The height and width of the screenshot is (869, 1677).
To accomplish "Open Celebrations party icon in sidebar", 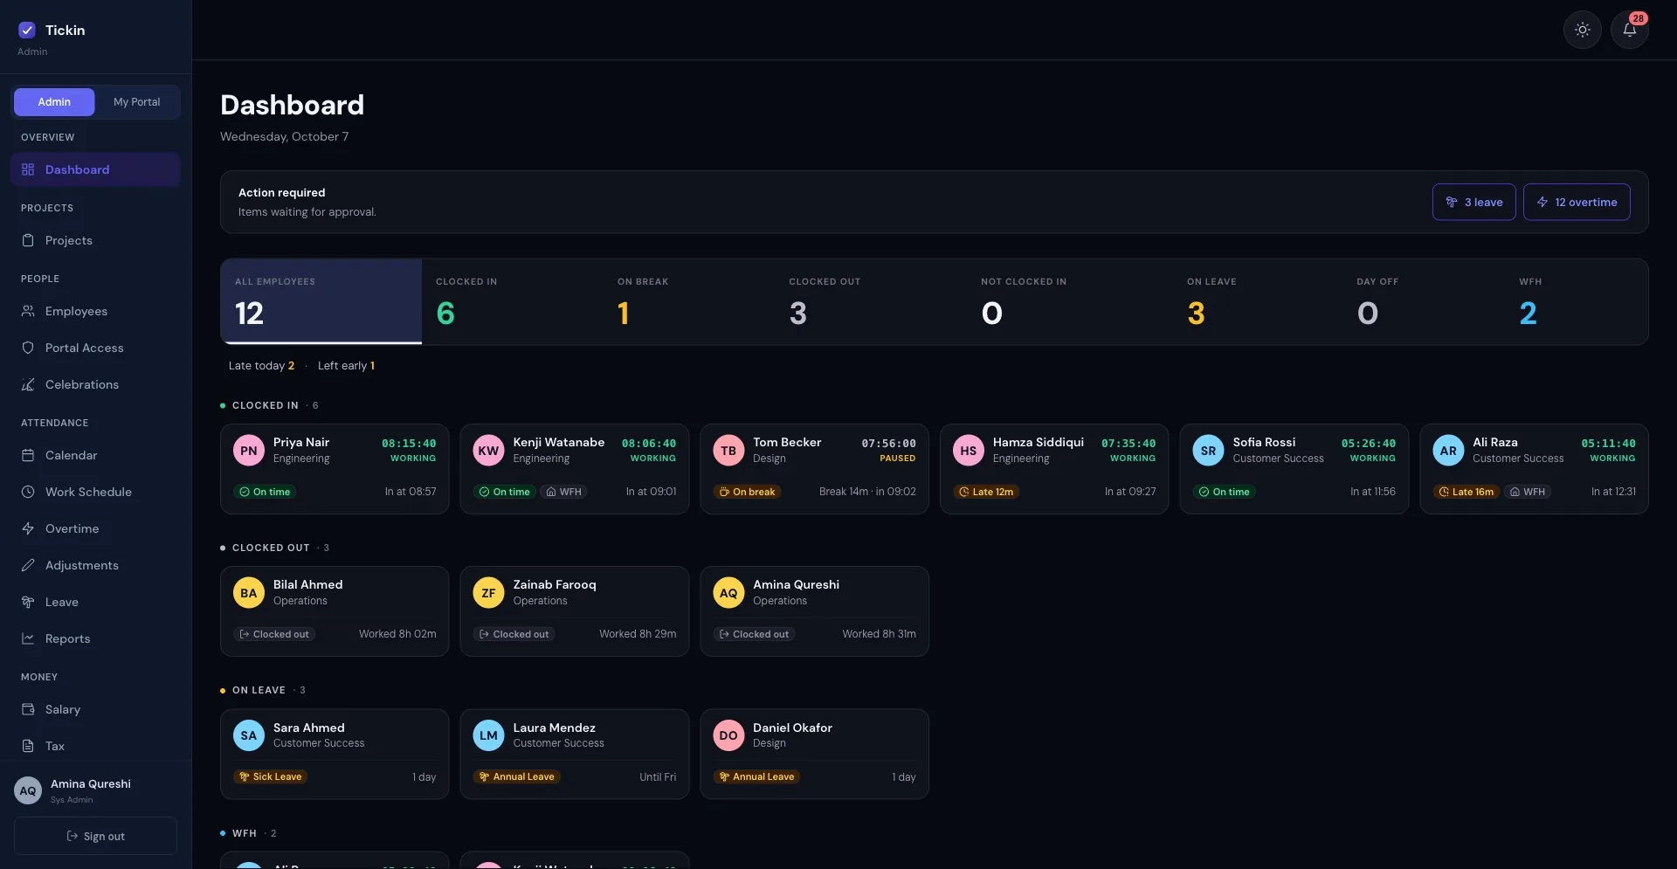I will coord(28,384).
